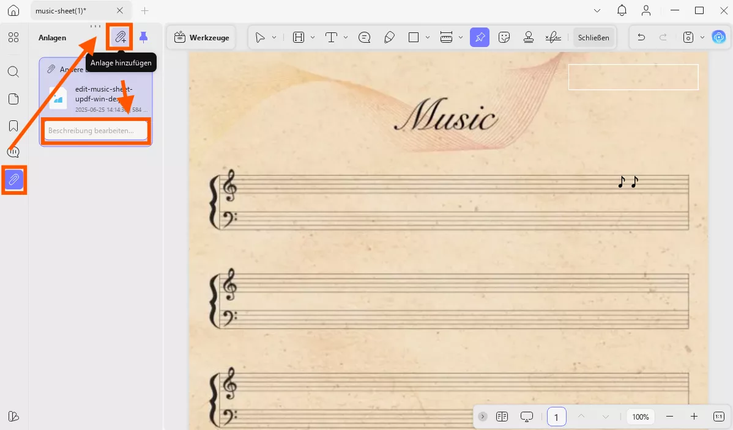This screenshot has width=733, height=430.
Task: Expand the shape tool dropdown arrow
Action: 427,37
